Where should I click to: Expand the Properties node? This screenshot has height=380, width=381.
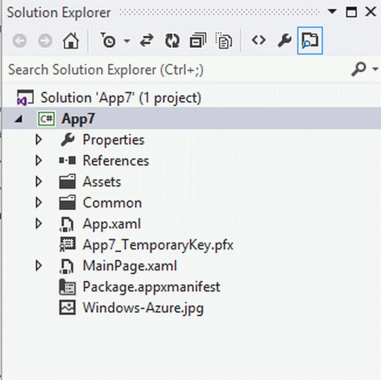(39, 139)
